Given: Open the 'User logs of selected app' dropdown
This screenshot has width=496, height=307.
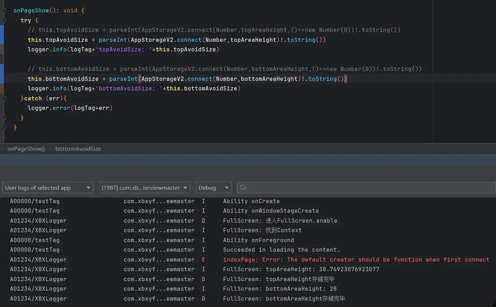Looking at the screenshot, I should click(x=48, y=188).
